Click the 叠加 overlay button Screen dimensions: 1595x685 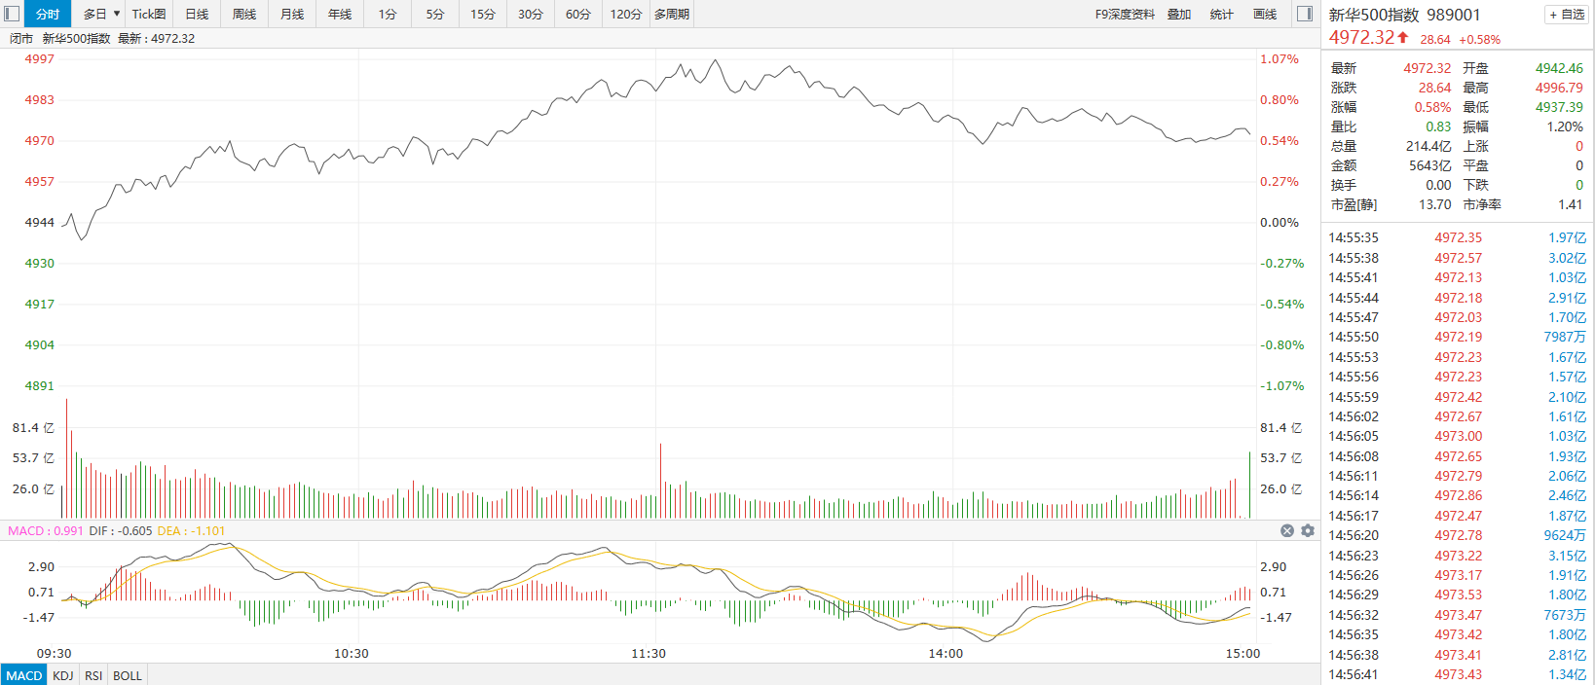(1179, 14)
